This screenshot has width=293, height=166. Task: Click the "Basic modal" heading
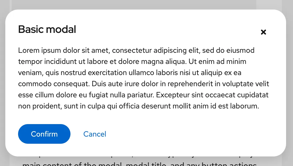(x=47, y=29)
